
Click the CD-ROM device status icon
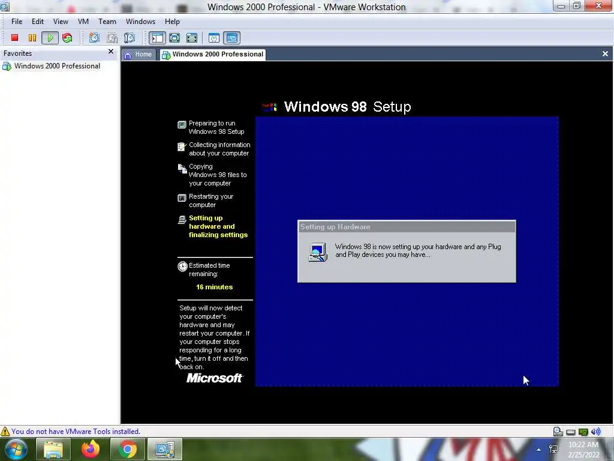(571, 432)
